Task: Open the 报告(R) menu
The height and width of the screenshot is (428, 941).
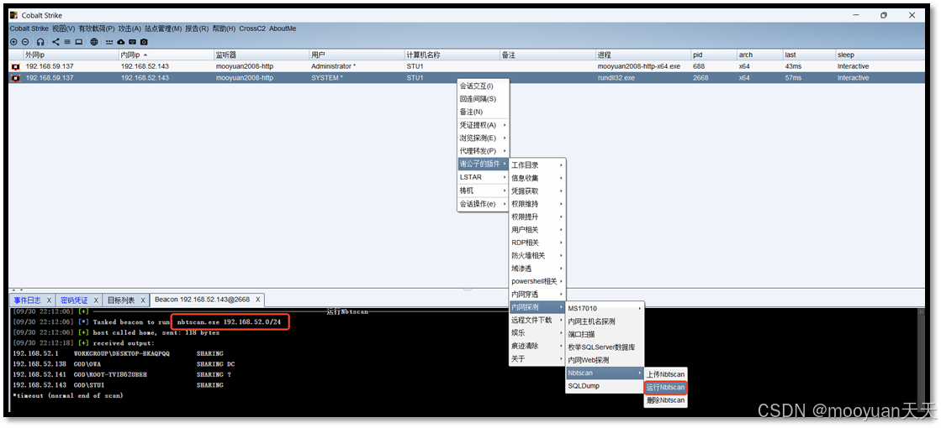Action: click(197, 29)
